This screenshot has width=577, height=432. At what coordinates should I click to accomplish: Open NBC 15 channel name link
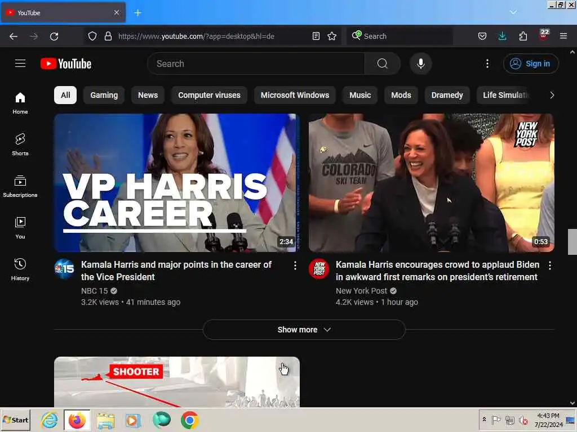[94, 291]
